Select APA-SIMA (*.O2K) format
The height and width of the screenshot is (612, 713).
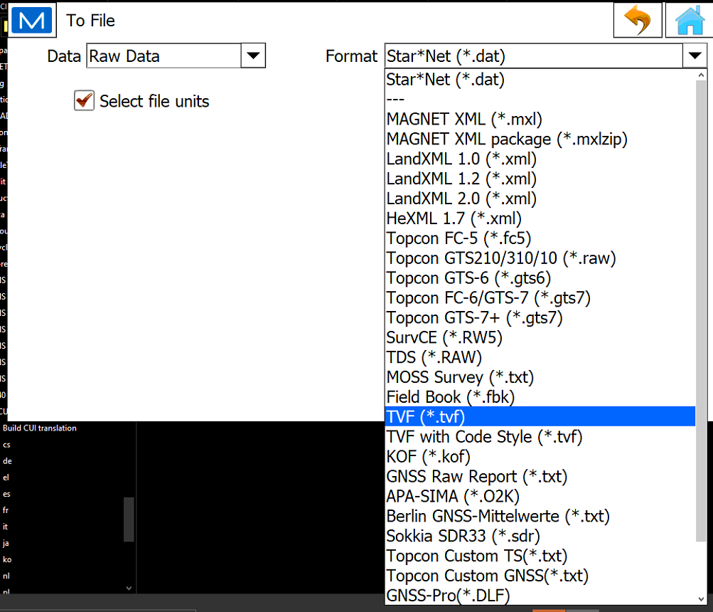tap(540, 496)
